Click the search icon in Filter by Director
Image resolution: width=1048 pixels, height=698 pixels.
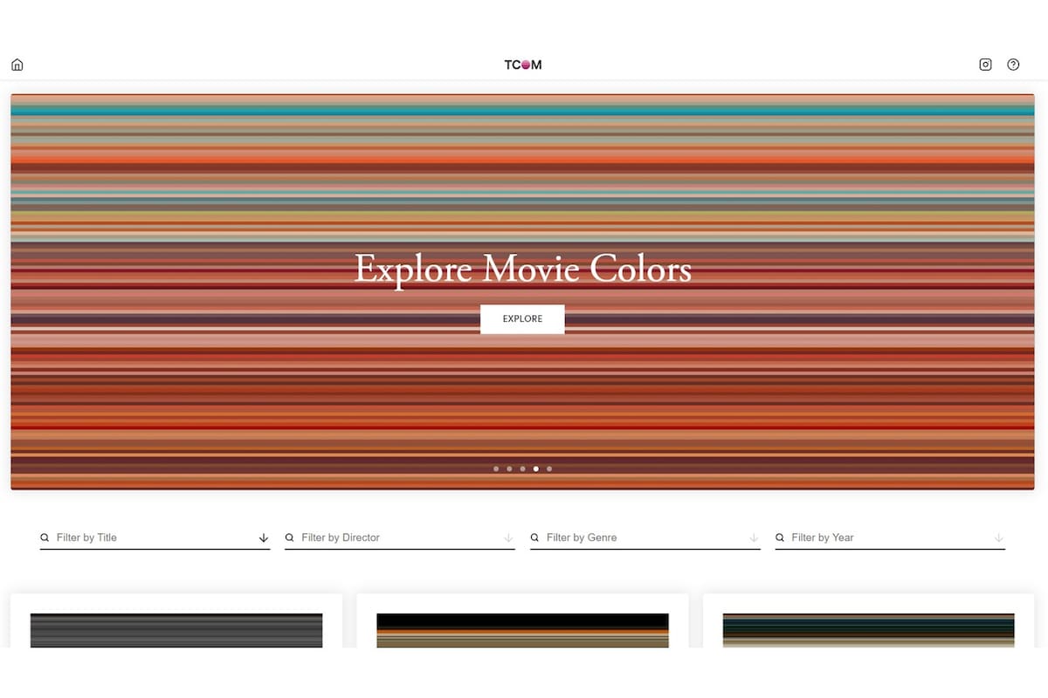tap(289, 537)
